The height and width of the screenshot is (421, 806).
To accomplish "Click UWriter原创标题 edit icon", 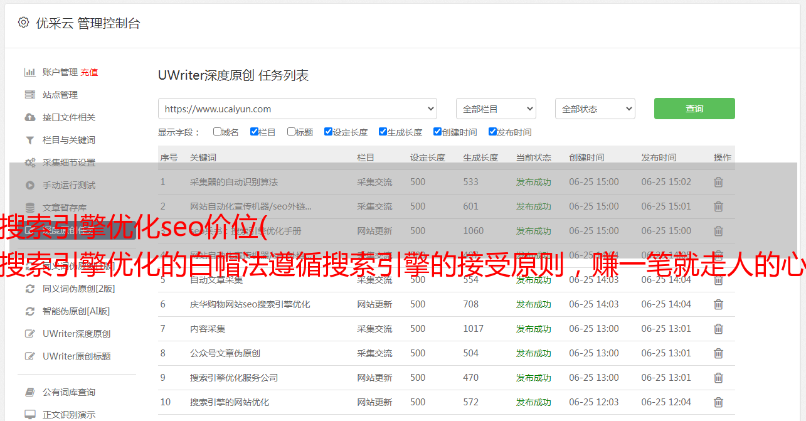I will click(x=29, y=356).
